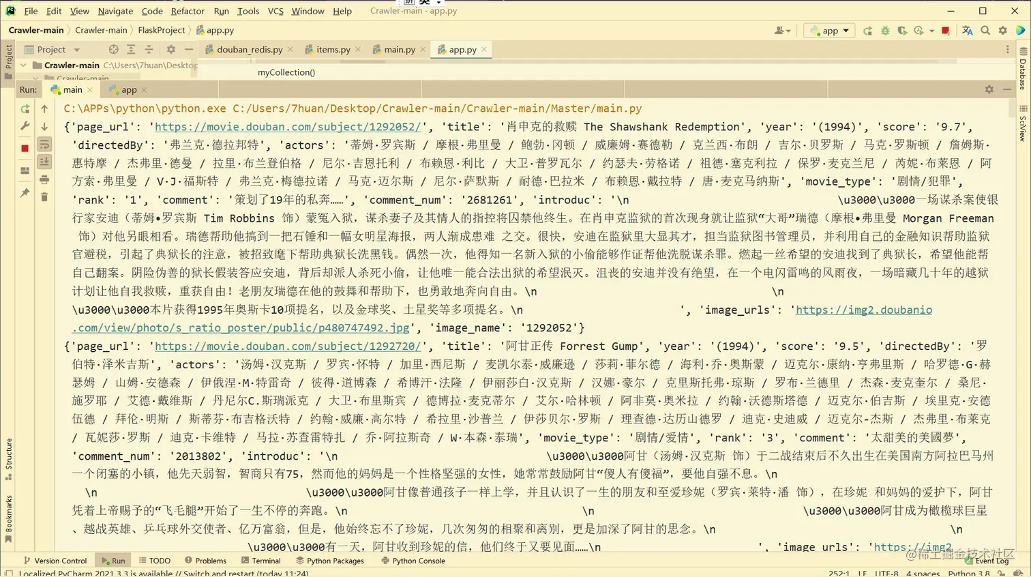Open Run panel settings gear
This screenshot has height=577, width=1031.
click(x=989, y=89)
